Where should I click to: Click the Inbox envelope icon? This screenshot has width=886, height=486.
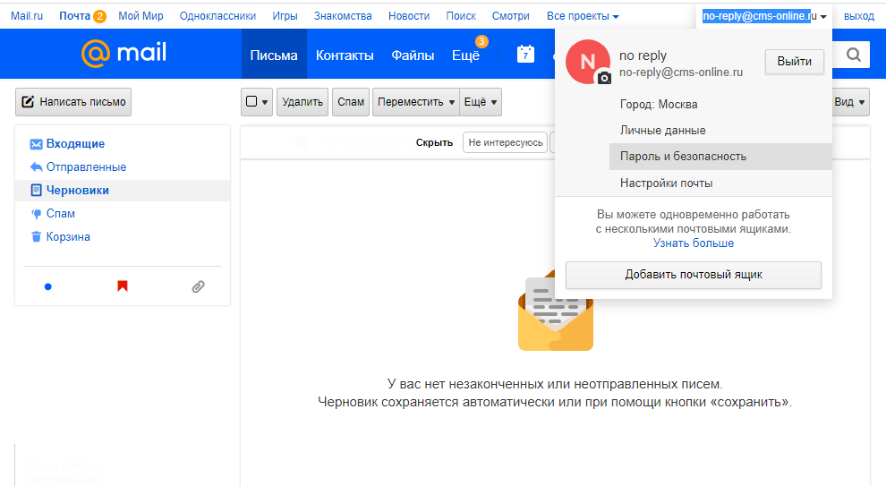[36, 144]
